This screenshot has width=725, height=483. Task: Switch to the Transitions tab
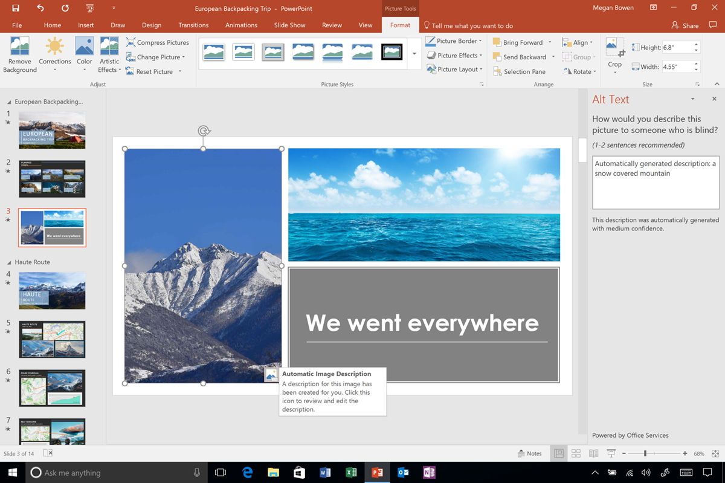tap(193, 25)
